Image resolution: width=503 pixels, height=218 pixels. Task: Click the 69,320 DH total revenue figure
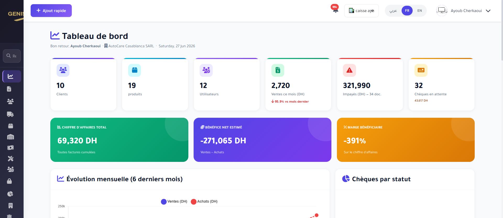click(x=77, y=141)
